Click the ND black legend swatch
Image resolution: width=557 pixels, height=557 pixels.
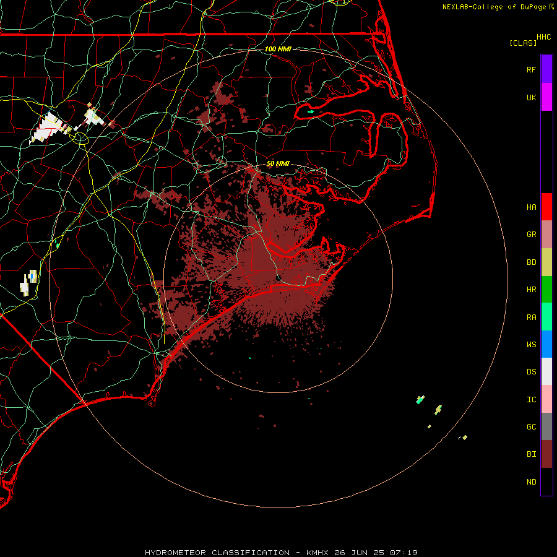coord(546,481)
